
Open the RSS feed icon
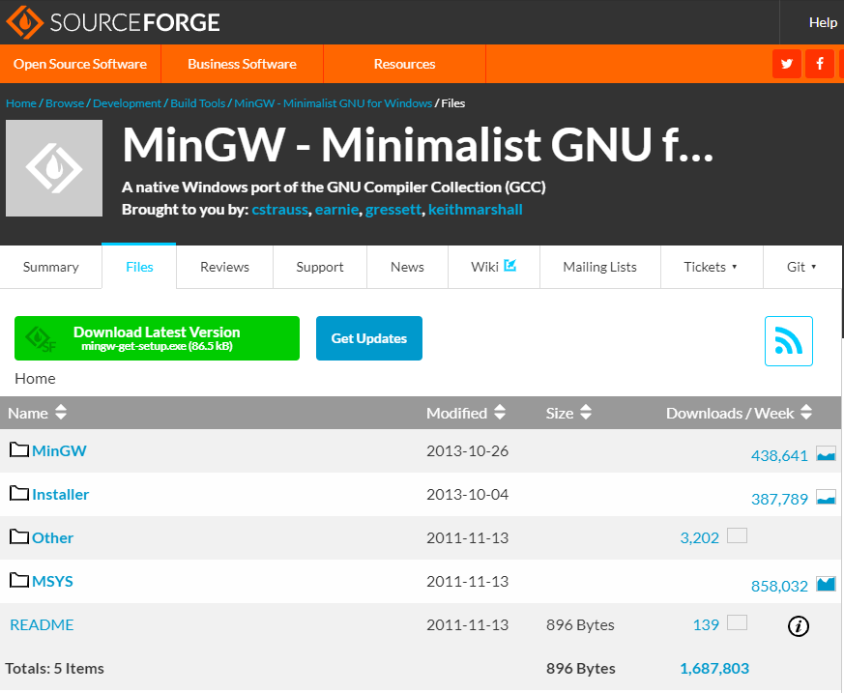pos(789,341)
